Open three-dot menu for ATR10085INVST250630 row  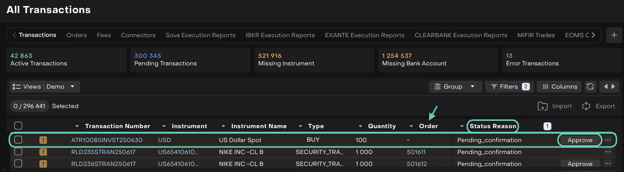608,140
